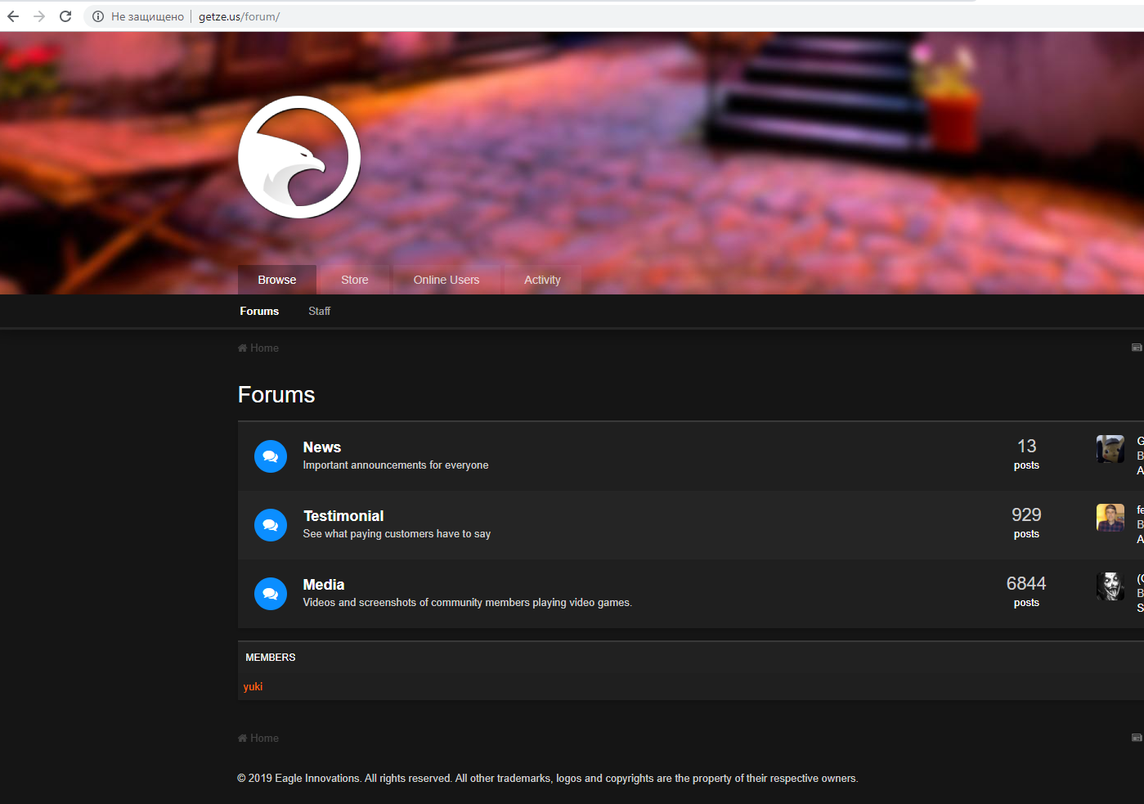This screenshot has width=1144, height=804.
Task: Click the Media forum chat bubble icon
Action: [x=271, y=594]
